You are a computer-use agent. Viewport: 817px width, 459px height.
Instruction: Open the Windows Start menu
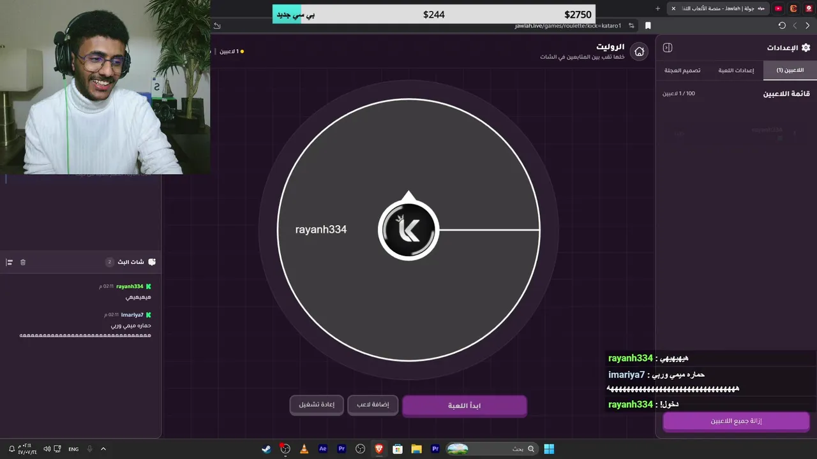[549, 449]
